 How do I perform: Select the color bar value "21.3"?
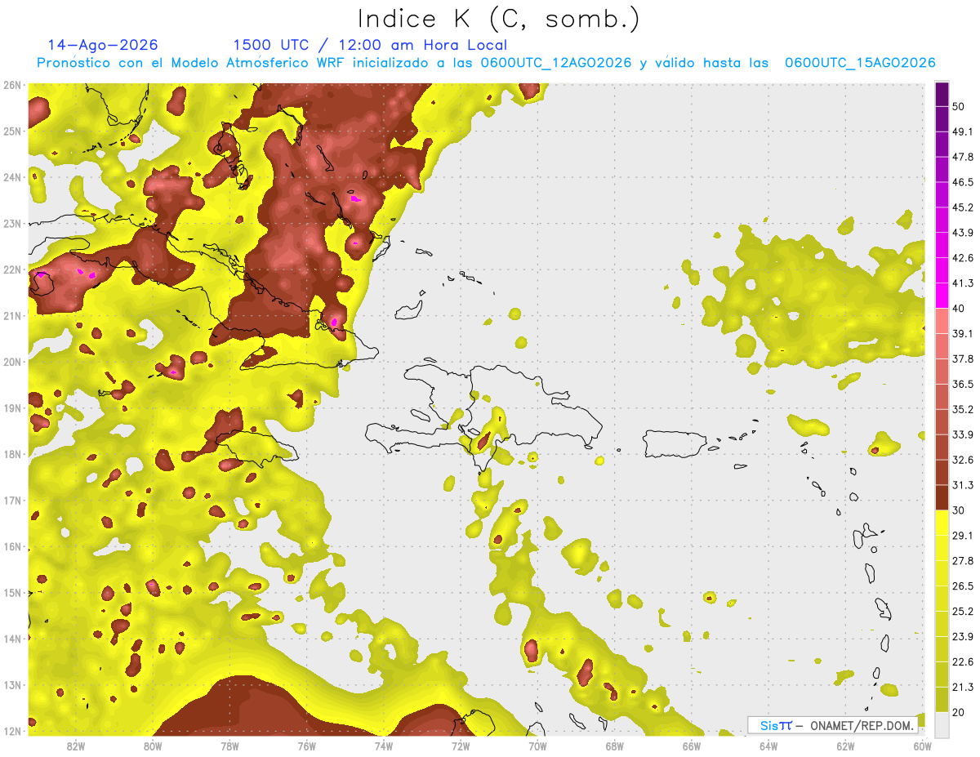[x=962, y=687]
